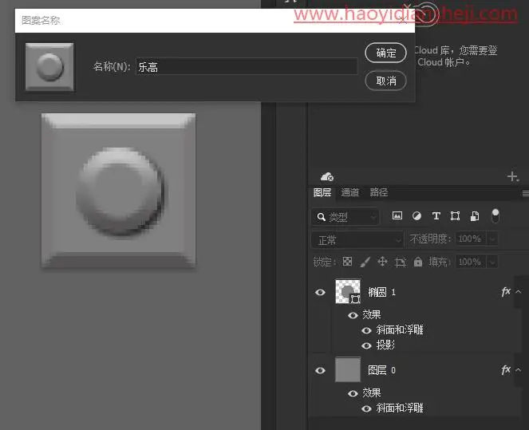Lock artboard nesting crop icon
Viewport: 529px width, 430px height.
click(400, 262)
